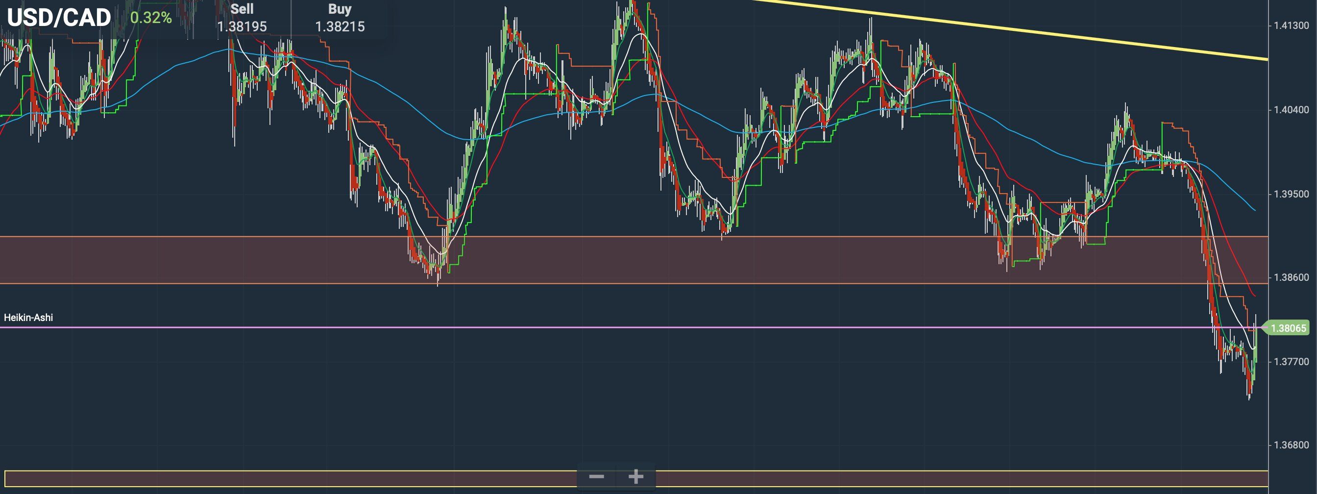
Task: Click the Heikin-Ashi chart type label
Action: click(28, 318)
